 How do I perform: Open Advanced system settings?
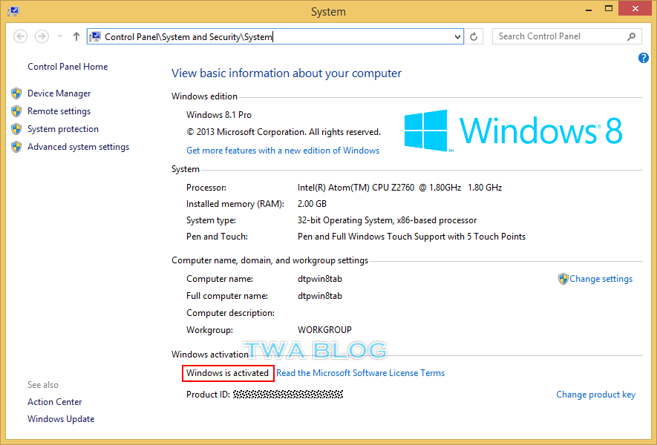coord(77,146)
